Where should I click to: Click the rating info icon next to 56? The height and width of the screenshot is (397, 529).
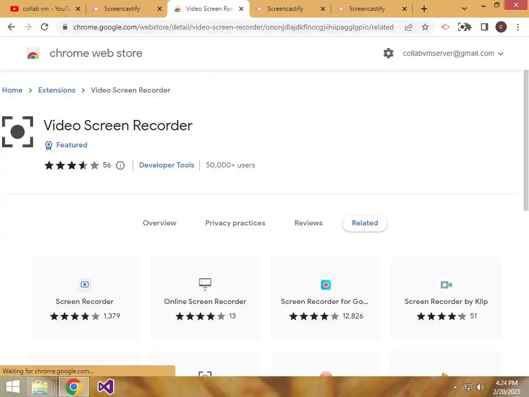coord(120,165)
